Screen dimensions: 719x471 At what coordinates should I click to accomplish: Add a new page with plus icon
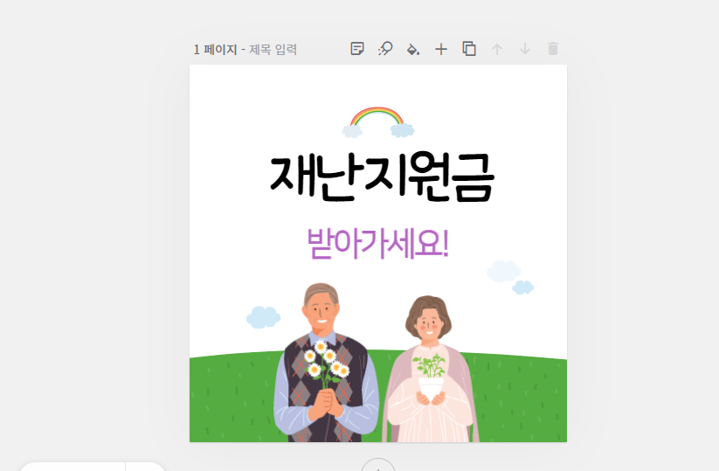441,49
